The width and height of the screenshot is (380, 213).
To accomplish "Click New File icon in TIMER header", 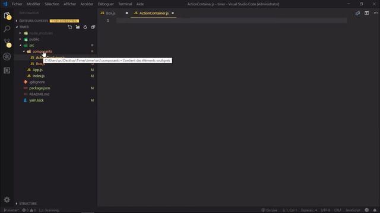I will tap(70, 27).
